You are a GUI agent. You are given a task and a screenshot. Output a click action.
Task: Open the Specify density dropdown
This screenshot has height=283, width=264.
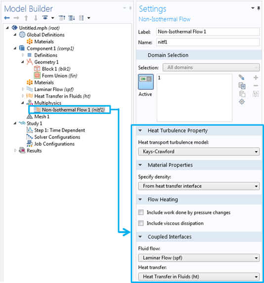pyautogui.click(x=199, y=186)
